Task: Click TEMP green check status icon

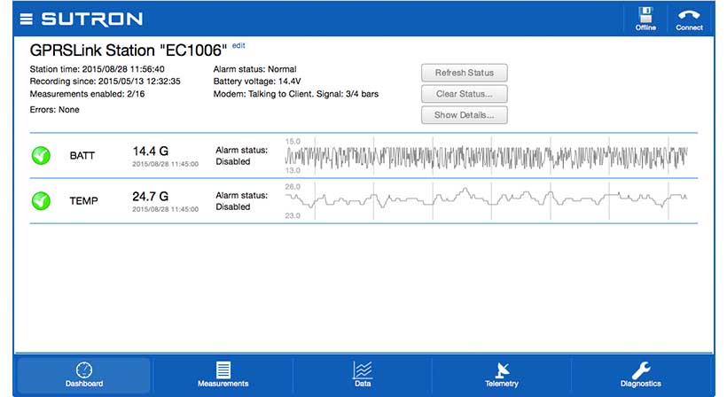Action: (42, 201)
